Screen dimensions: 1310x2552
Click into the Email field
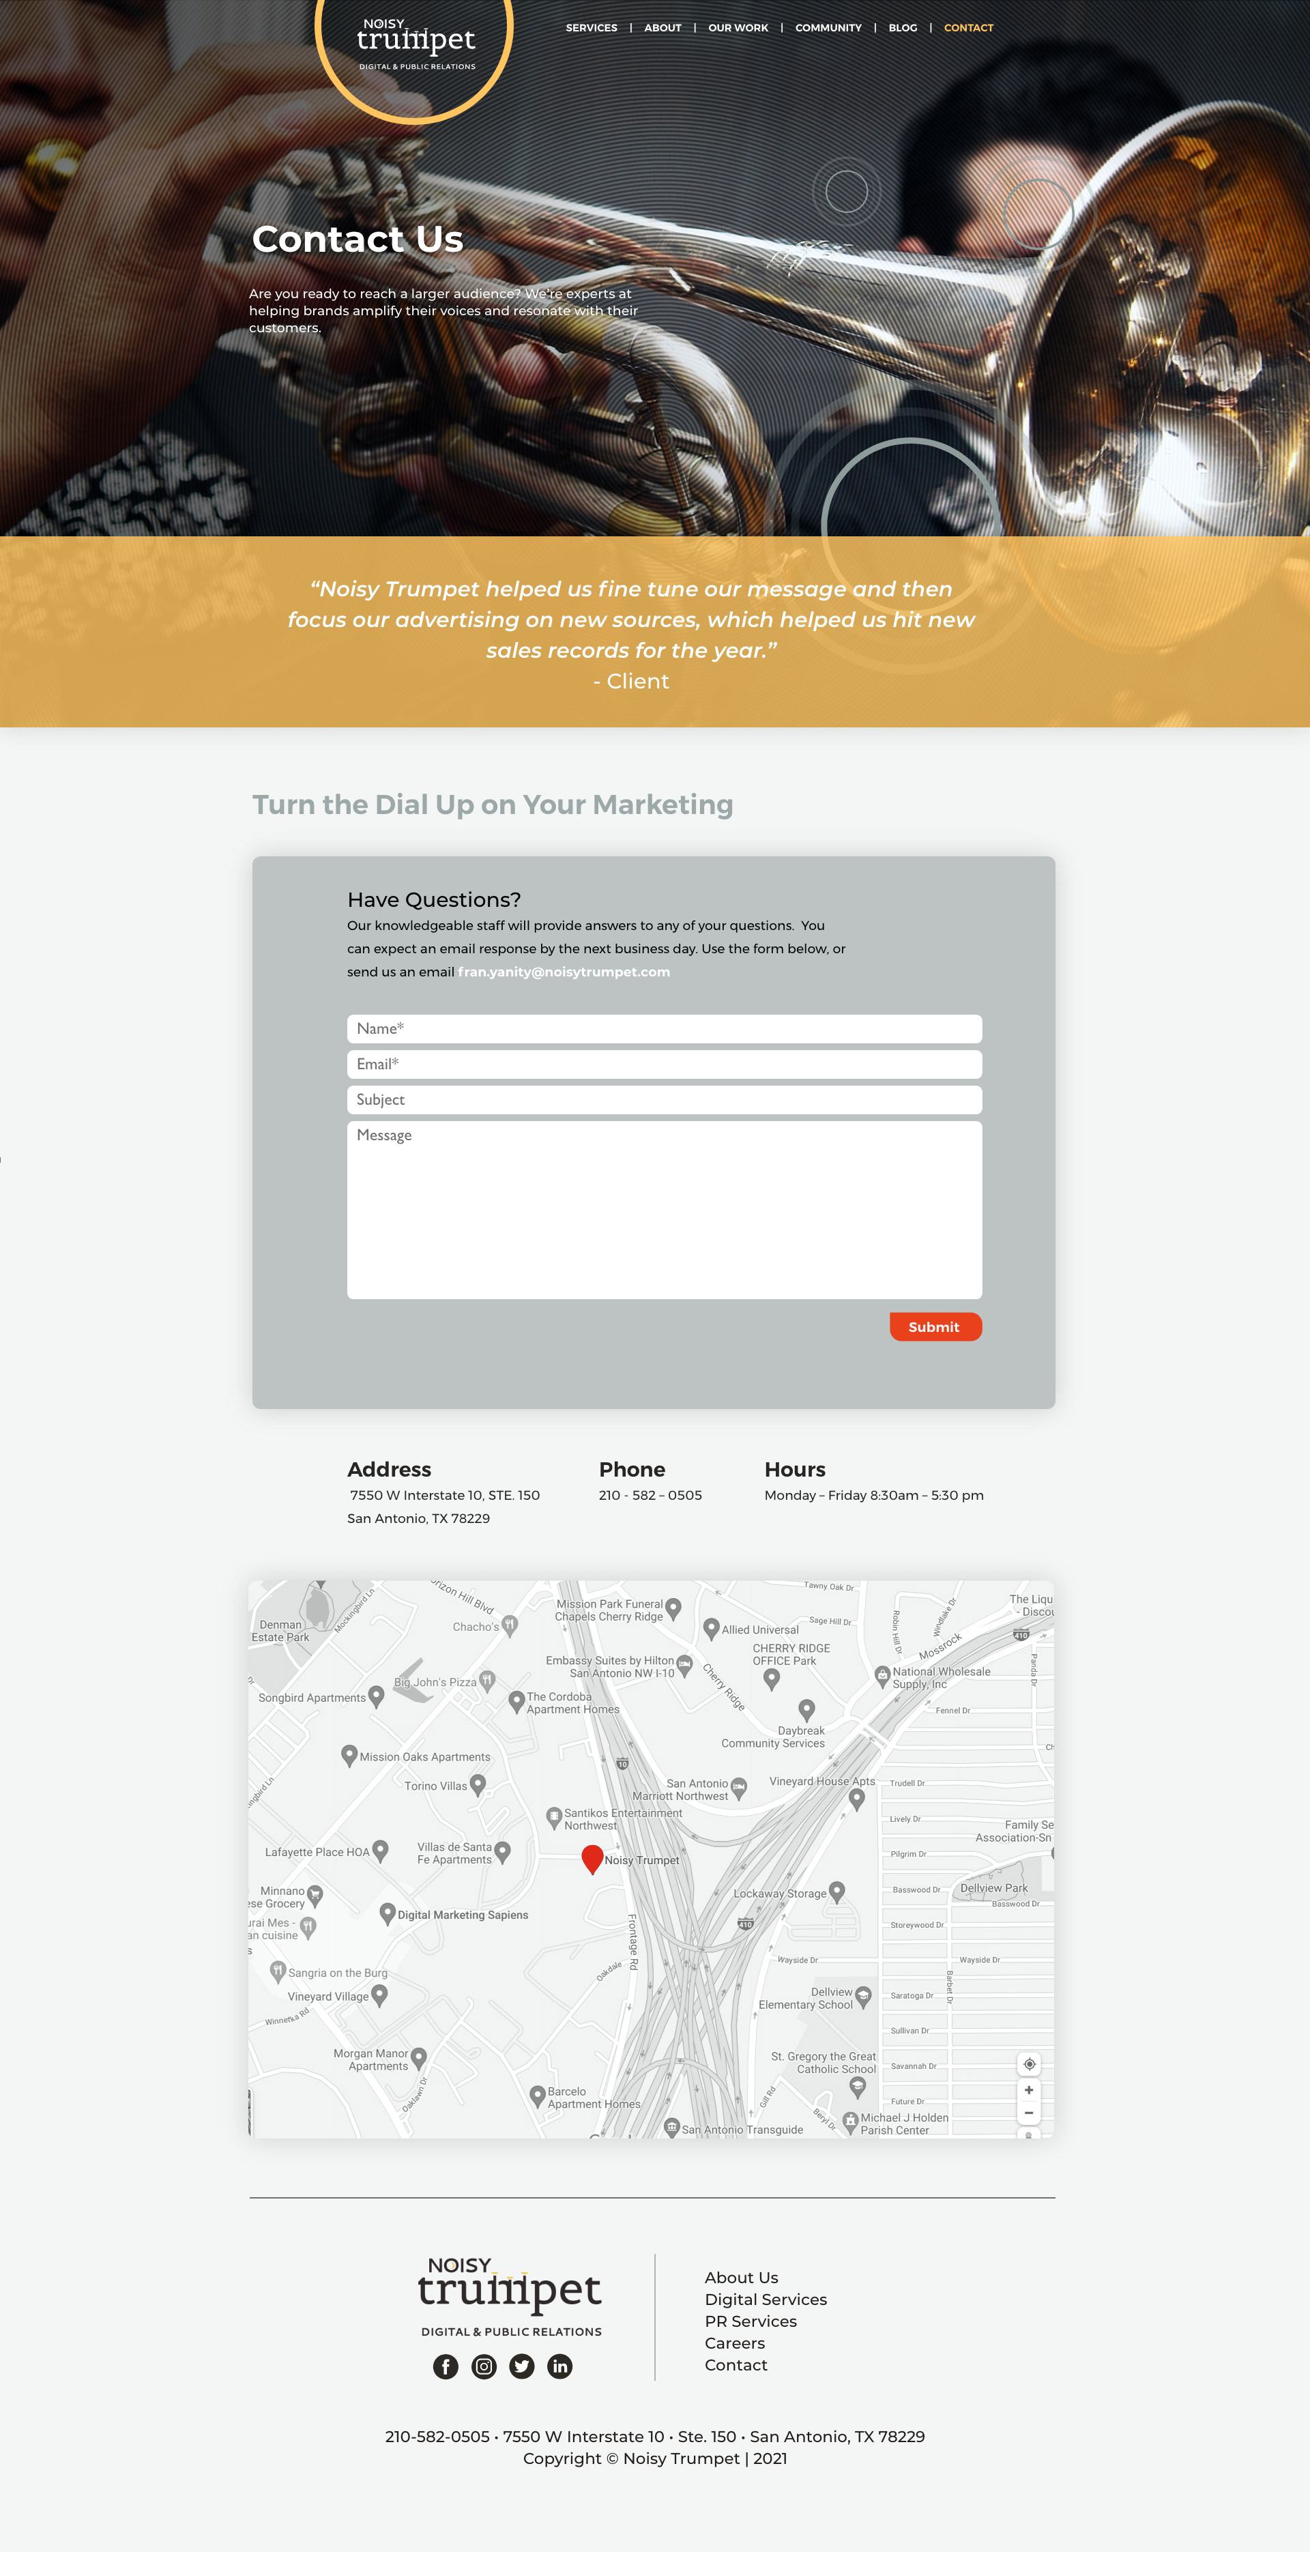tap(664, 1064)
